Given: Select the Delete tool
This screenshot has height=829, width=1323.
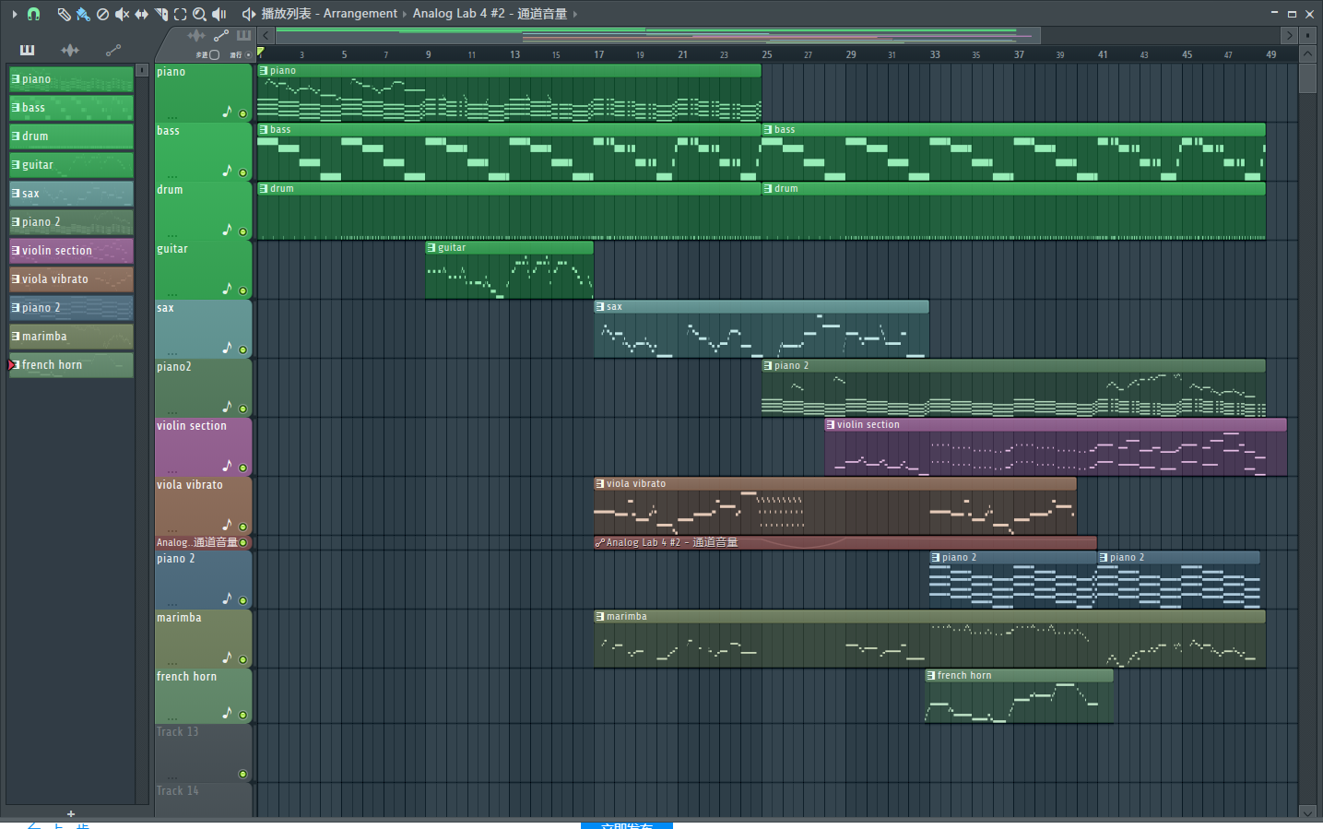Looking at the screenshot, I should [x=102, y=14].
